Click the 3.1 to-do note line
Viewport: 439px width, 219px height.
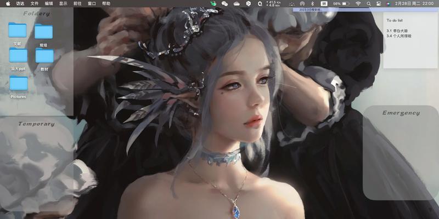click(x=397, y=31)
